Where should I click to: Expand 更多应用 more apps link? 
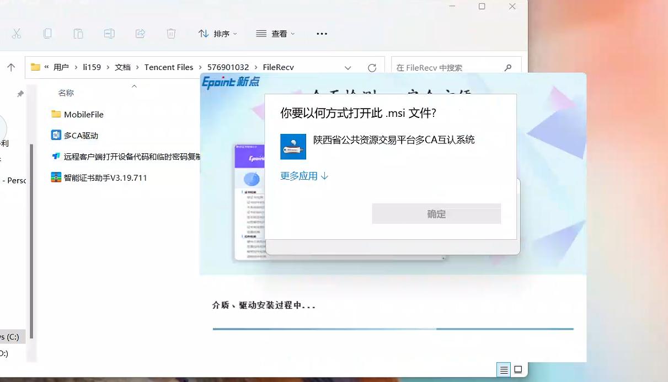(304, 176)
